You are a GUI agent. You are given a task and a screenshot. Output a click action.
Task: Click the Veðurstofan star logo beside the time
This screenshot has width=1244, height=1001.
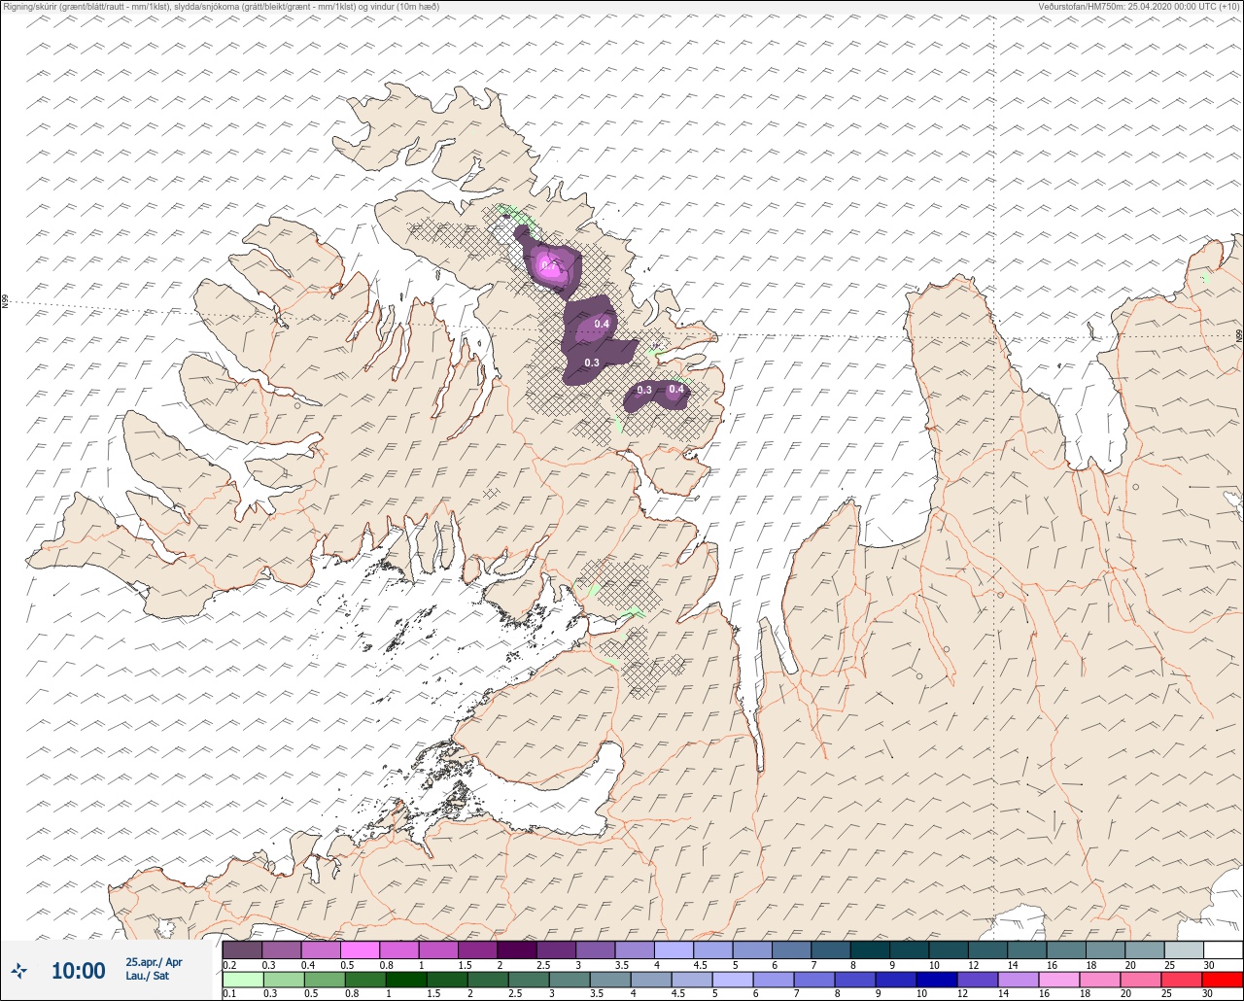[19, 970]
